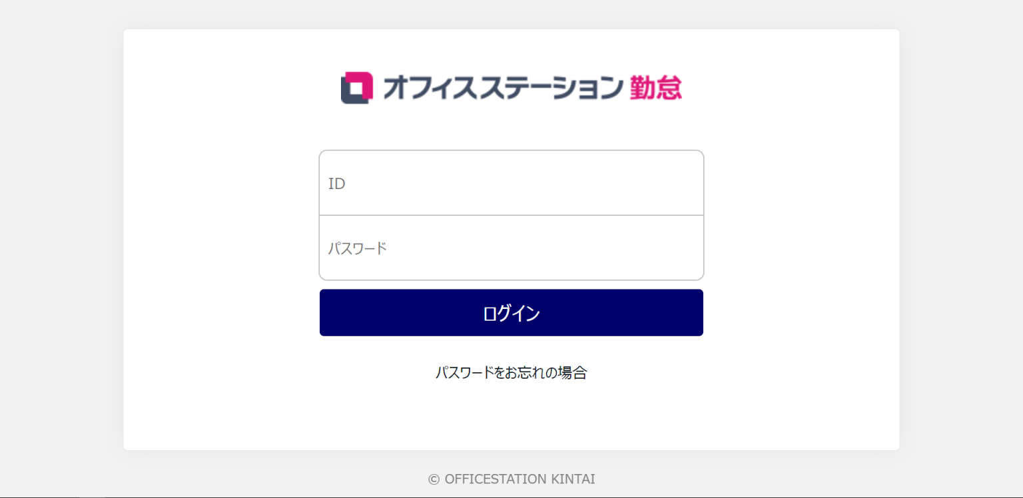This screenshot has width=1023, height=498.
Task: Click the パスワード placeholder text
Action: tap(357, 249)
